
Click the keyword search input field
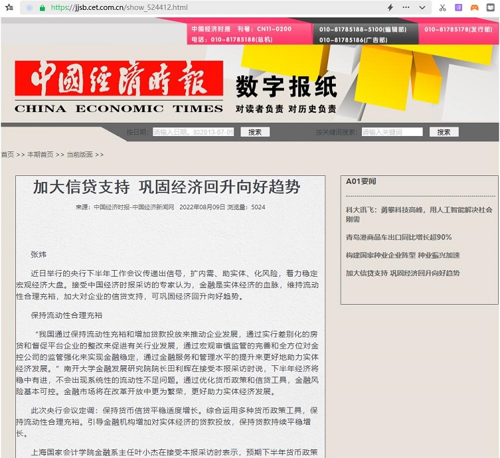[392, 132]
